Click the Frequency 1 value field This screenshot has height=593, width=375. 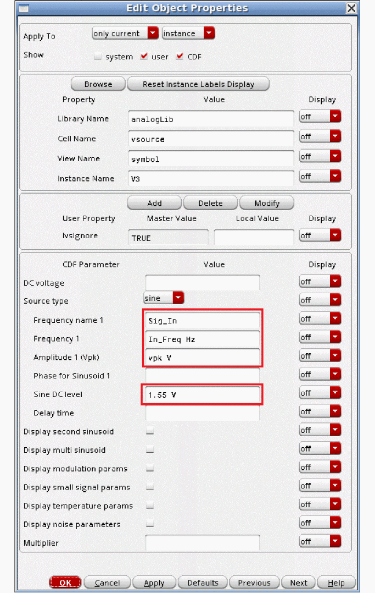[203, 339]
